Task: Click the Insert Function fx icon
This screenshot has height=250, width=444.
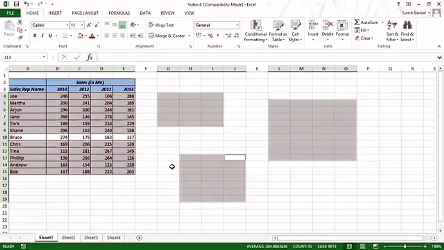Action: click(89, 57)
